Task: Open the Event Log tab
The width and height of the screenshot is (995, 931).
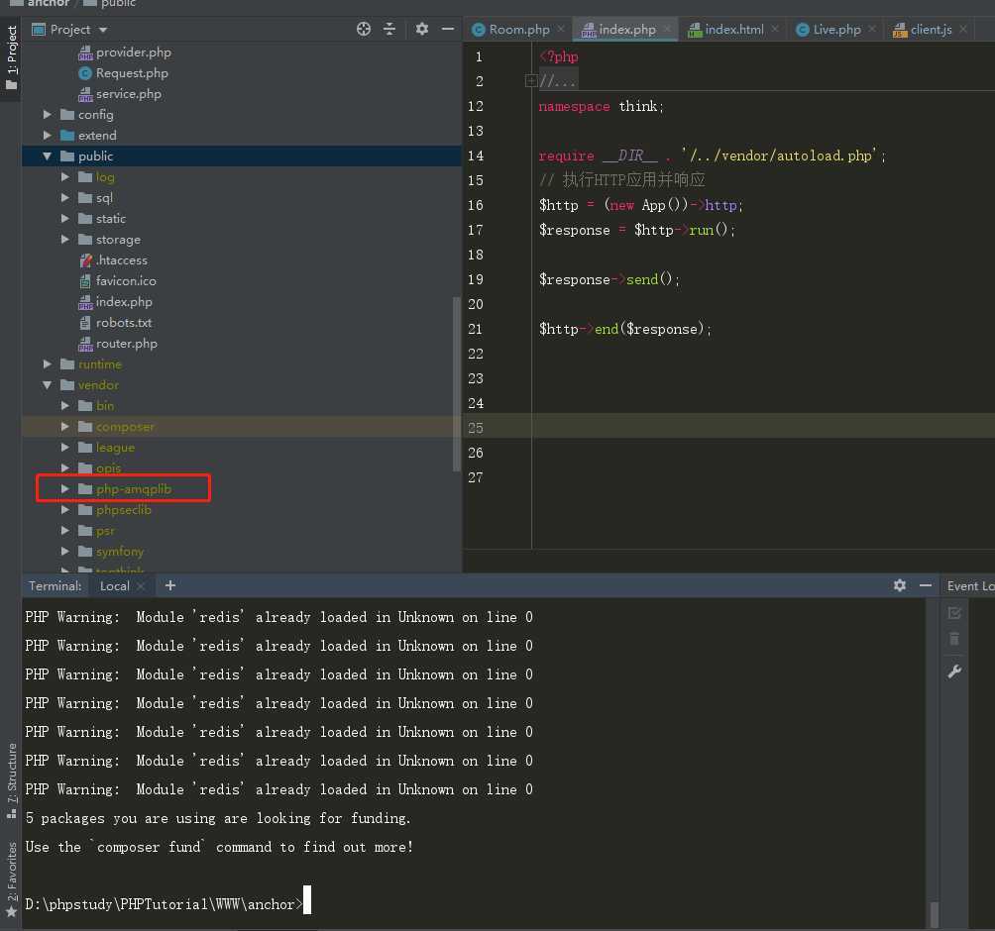Action: [x=969, y=586]
